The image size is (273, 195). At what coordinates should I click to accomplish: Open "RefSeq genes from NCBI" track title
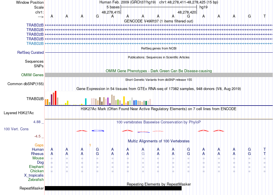coord(159,48)
